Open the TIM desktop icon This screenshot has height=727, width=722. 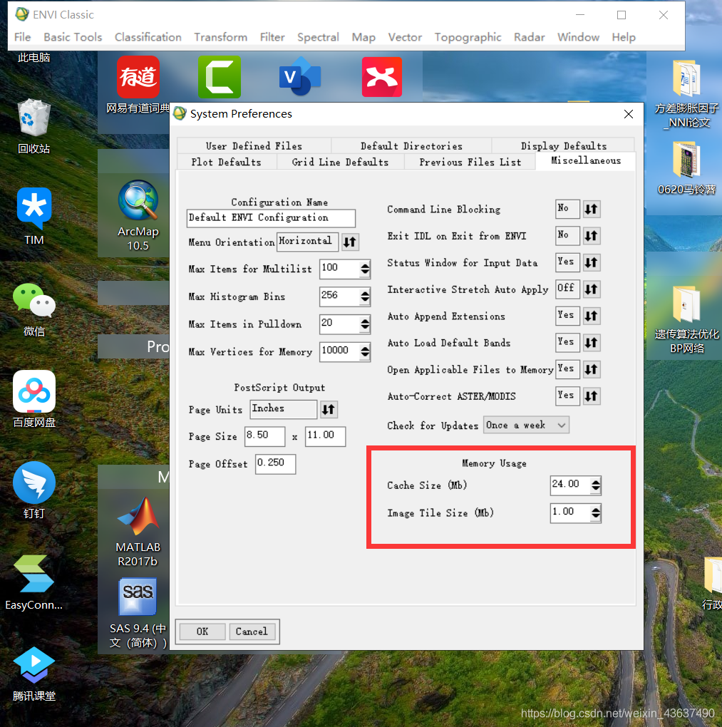click(33, 217)
